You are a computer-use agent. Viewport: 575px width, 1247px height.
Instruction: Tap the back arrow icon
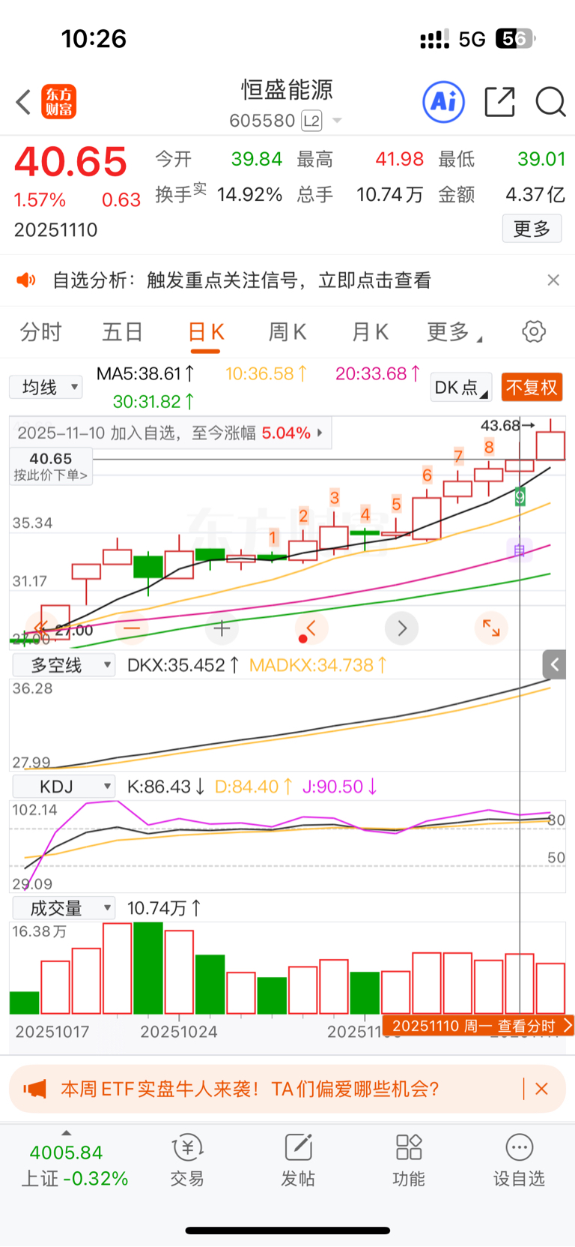coord(23,102)
